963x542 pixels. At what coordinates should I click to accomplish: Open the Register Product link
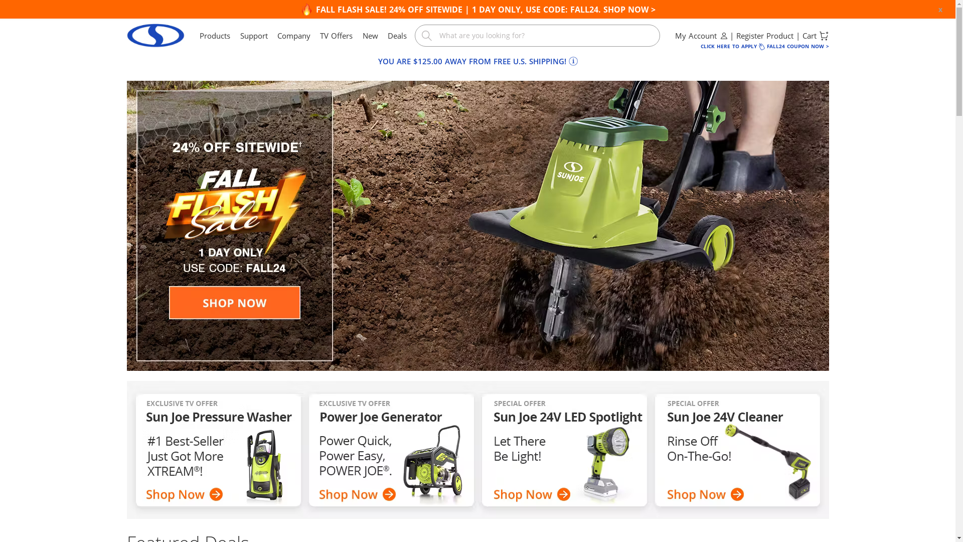coord(765,36)
